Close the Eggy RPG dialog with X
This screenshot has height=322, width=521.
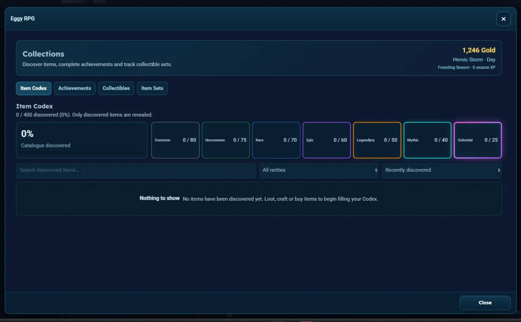503,19
